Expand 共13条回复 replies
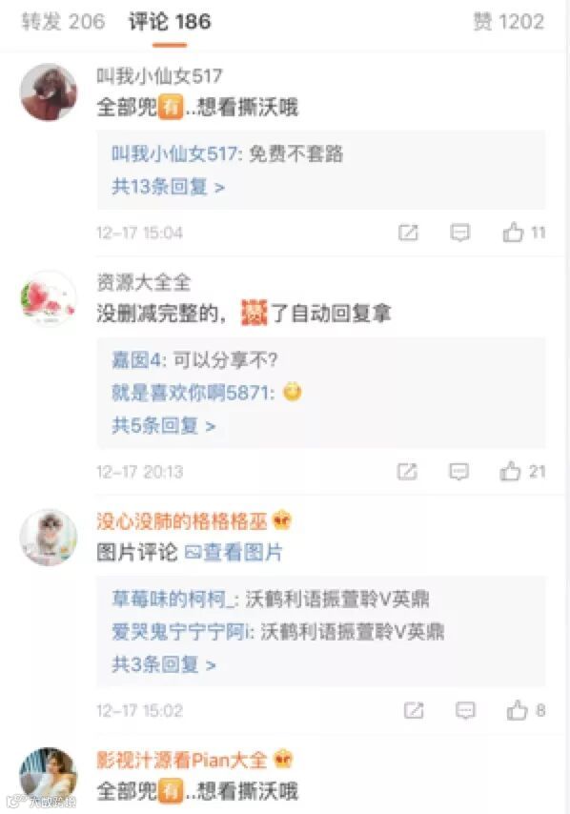This screenshot has width=570, height=814. [x=168, y=187]
